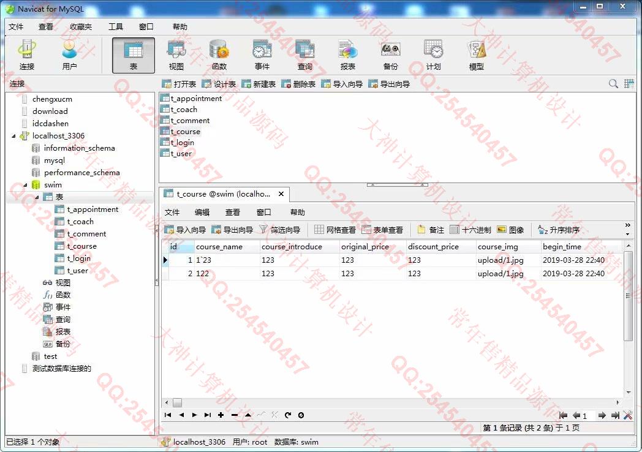Switch to 网格查看 grid view
642x452 pixels.
[x=335, y=230]
